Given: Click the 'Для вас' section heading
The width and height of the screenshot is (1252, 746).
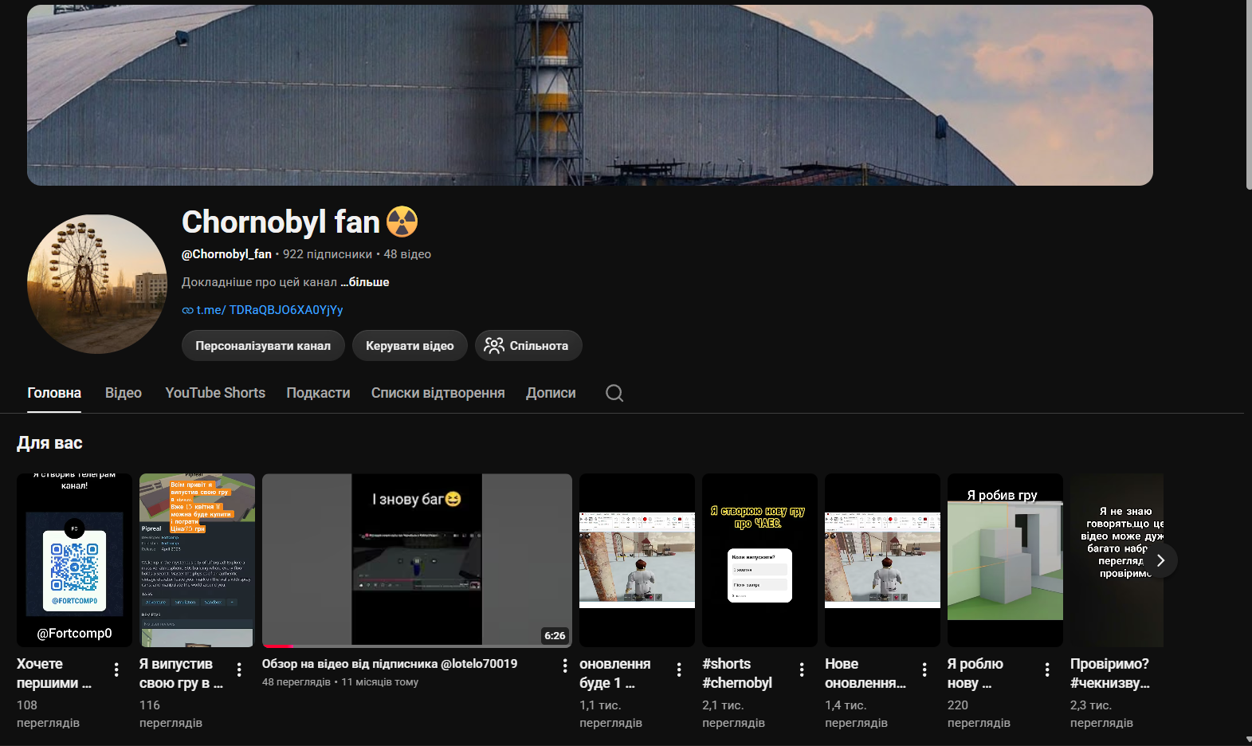Looking at the screenshot, I should click(x=49, y=443).
